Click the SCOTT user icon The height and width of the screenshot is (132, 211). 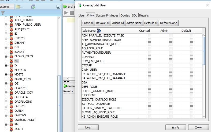[11, 129]
